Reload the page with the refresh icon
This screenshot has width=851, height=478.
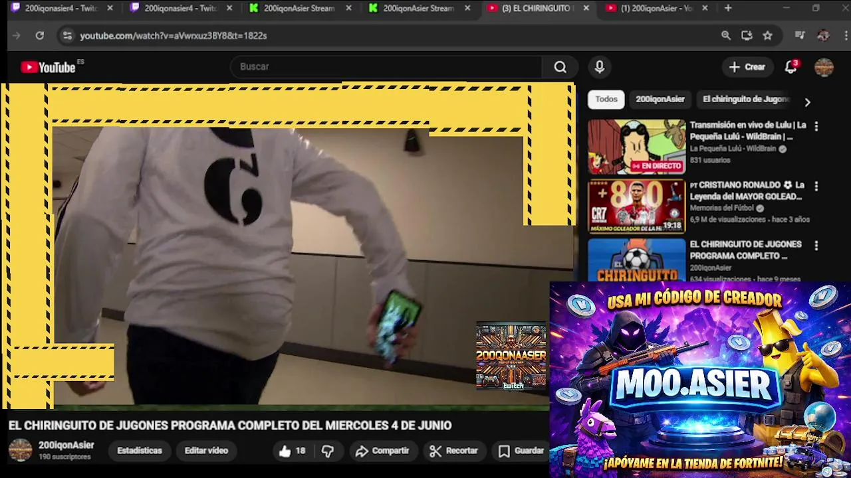click(x=40, y=36)
